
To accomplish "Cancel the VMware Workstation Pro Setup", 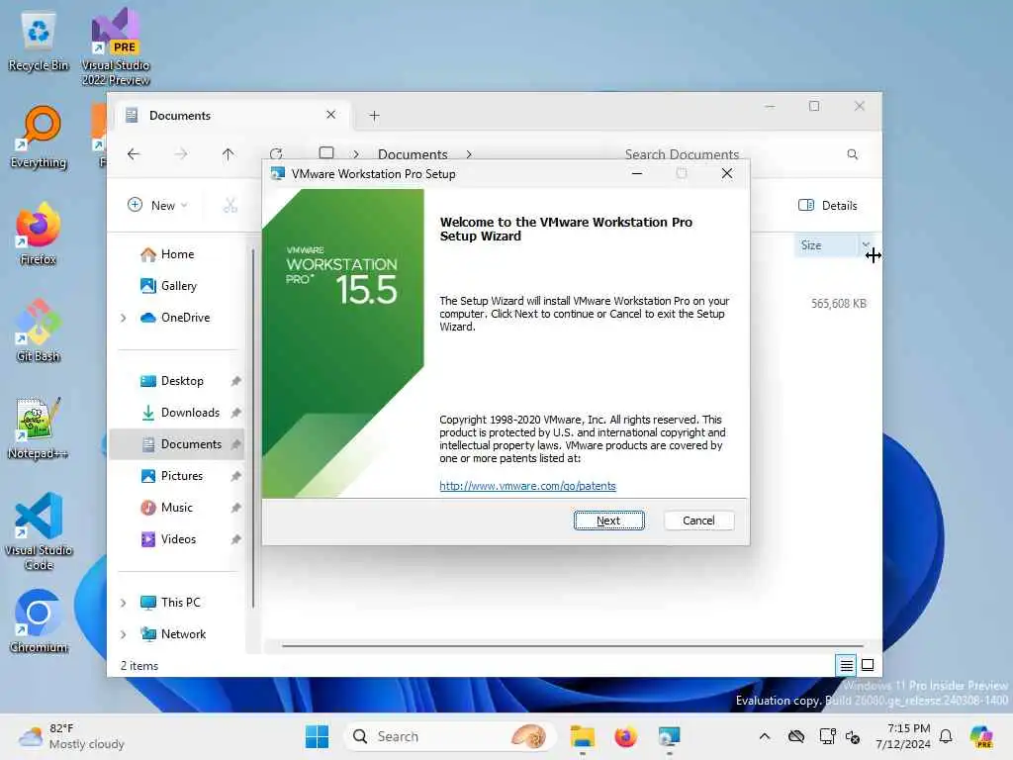I will click(698, 521).
